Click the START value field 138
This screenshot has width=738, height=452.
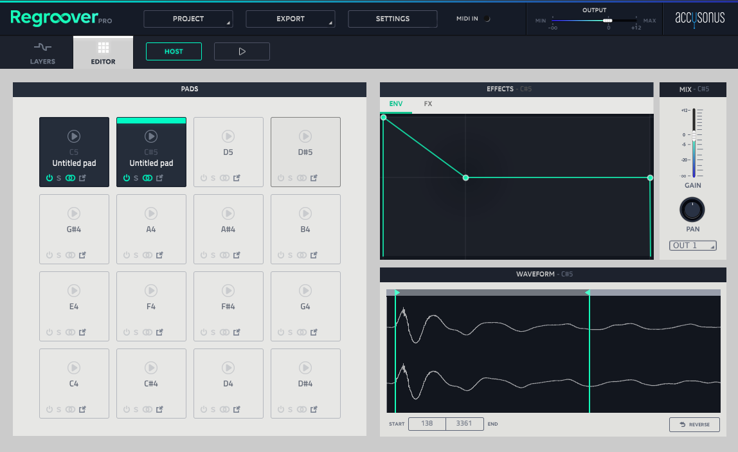(x=427, y=424)
